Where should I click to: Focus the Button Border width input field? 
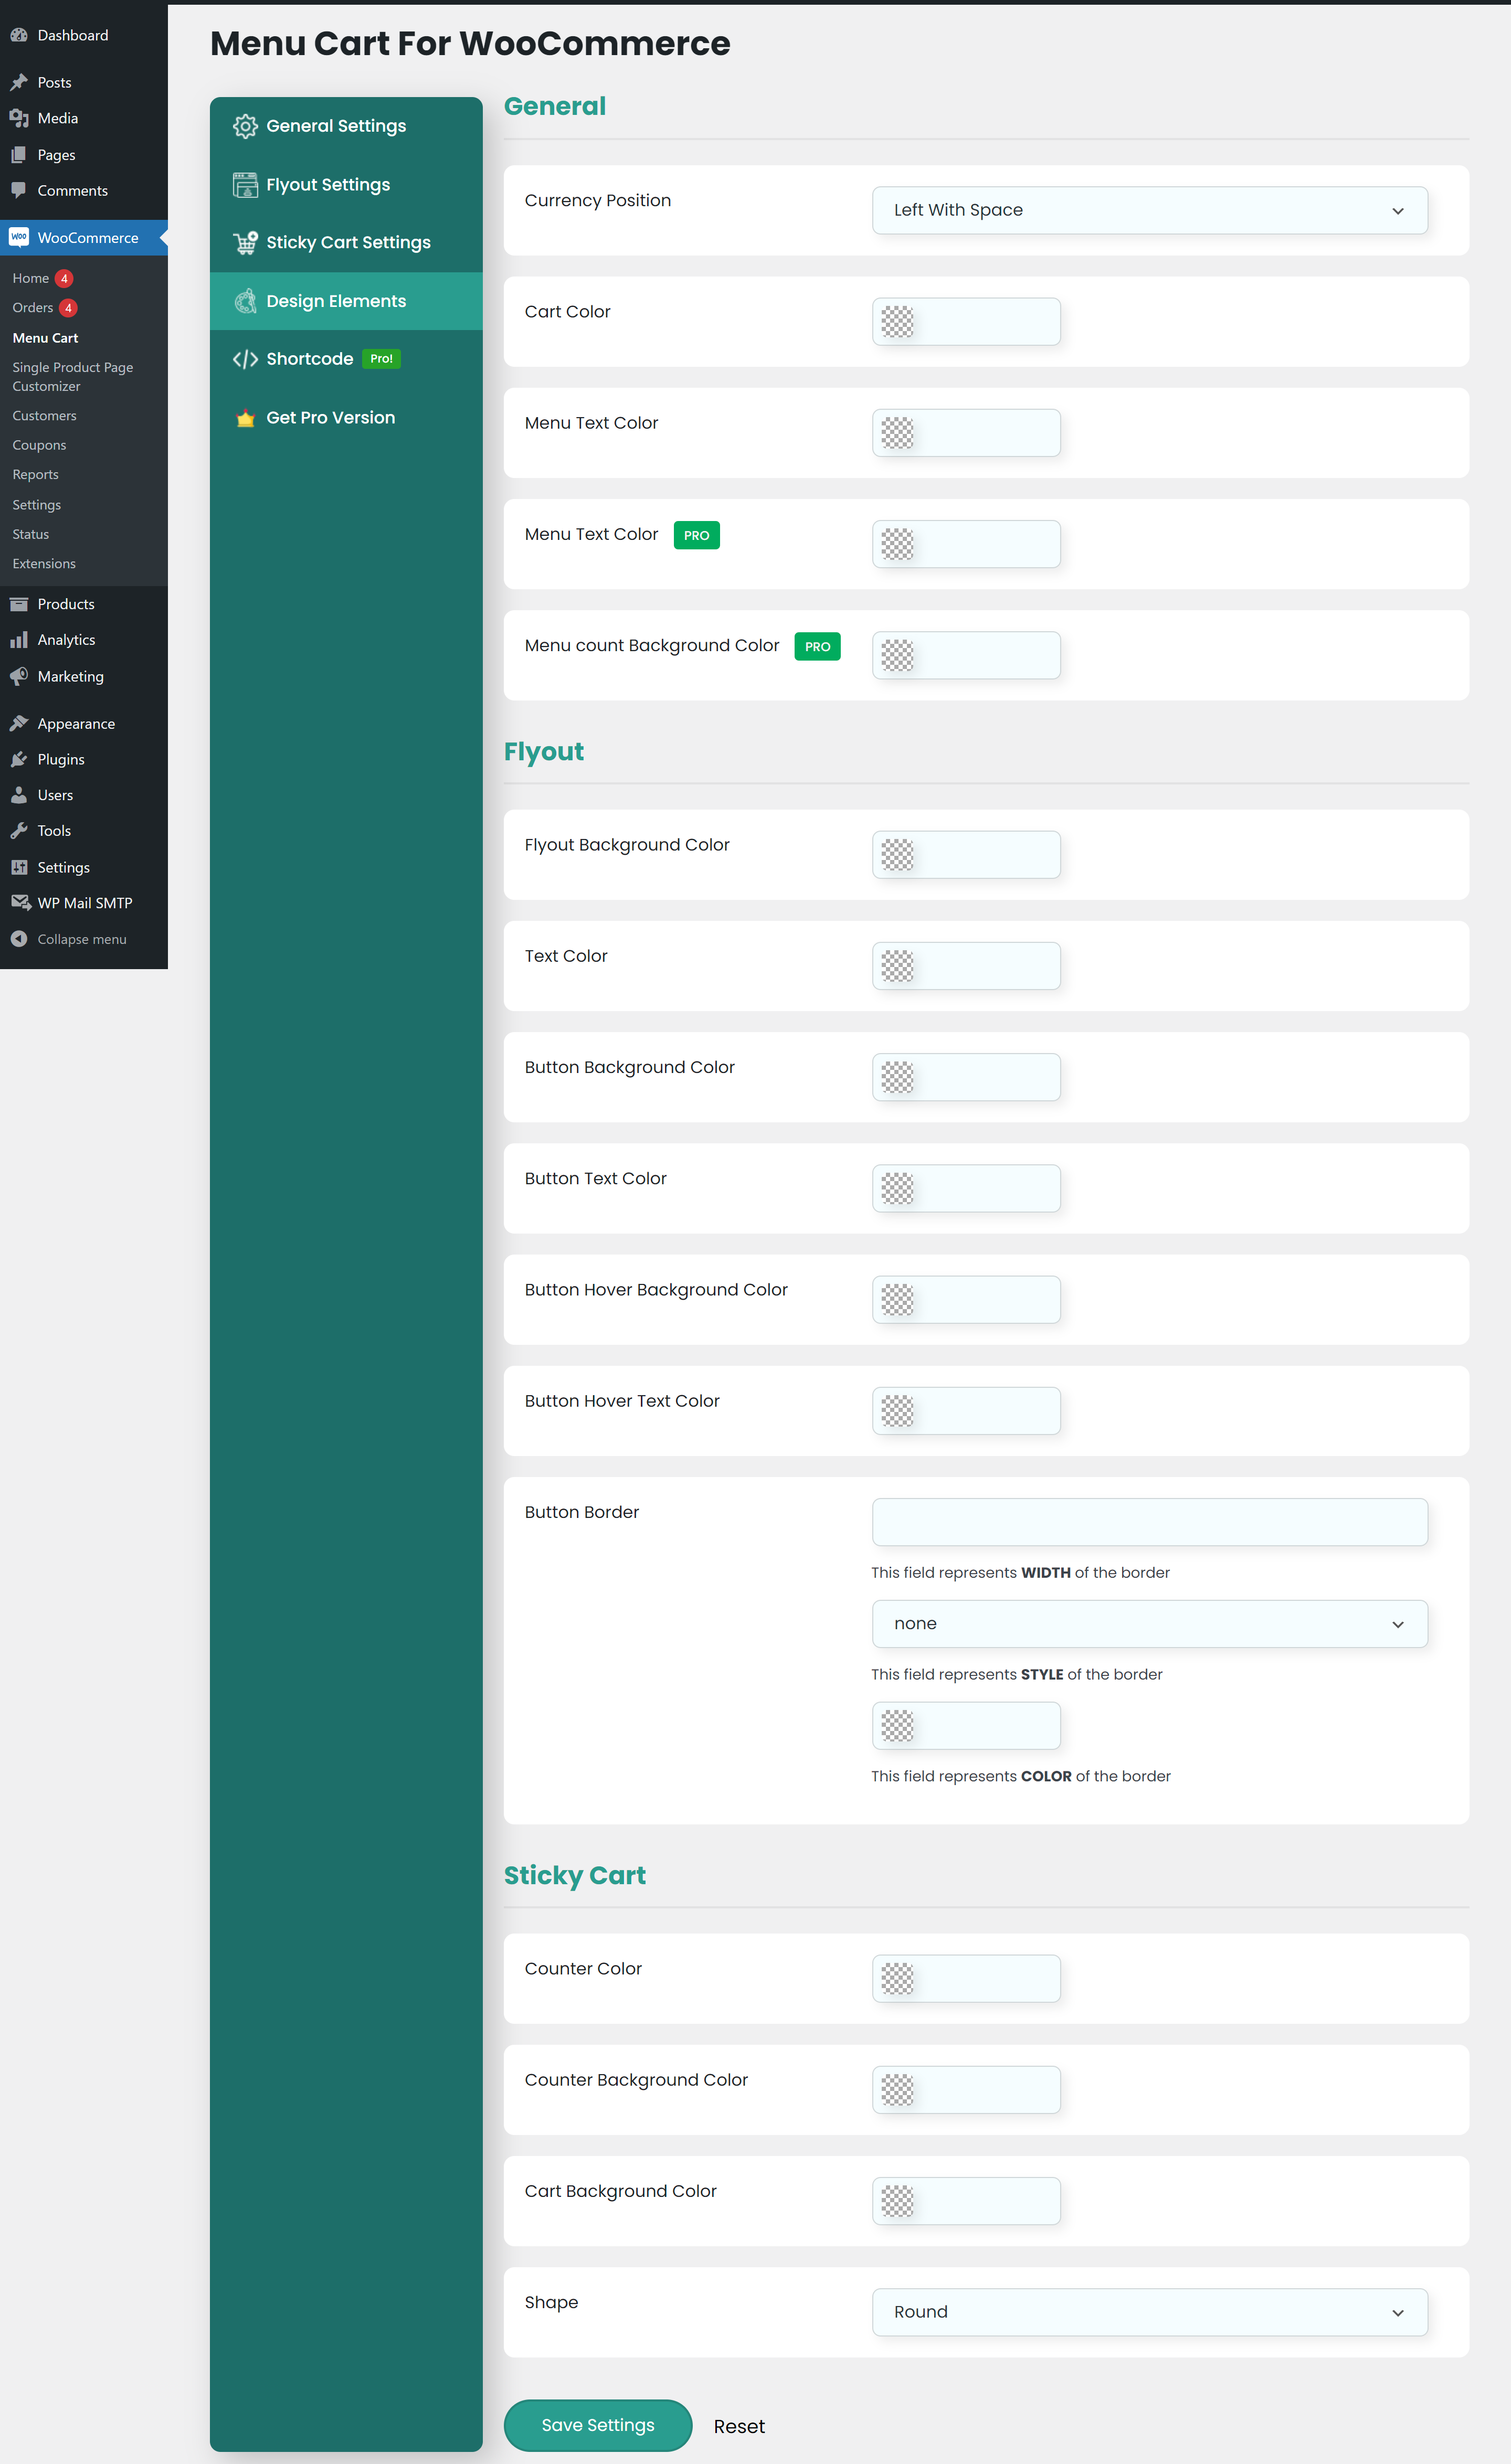coord(1149,1522)
